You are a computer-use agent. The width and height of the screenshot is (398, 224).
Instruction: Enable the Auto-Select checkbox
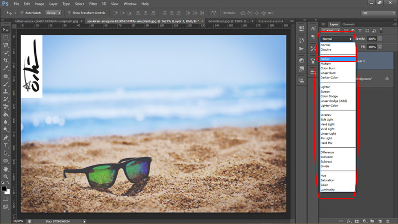pos(22,13)
